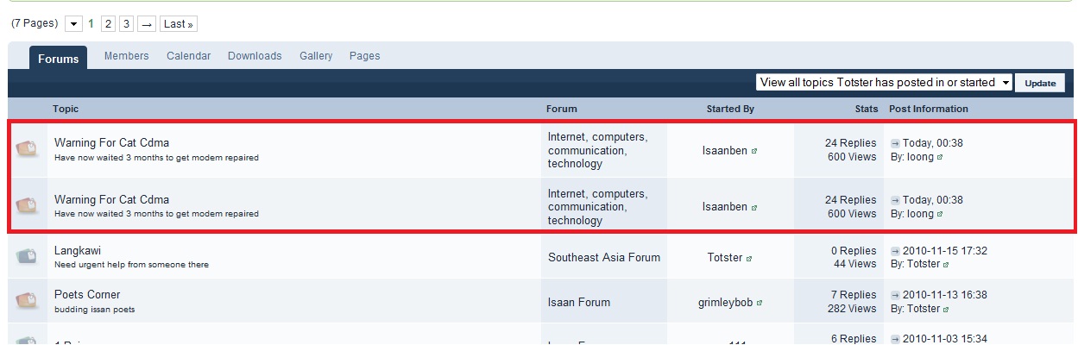
Task: Jump to last post icon for 2010-11-13 16:38
Action: click(895, 295)
